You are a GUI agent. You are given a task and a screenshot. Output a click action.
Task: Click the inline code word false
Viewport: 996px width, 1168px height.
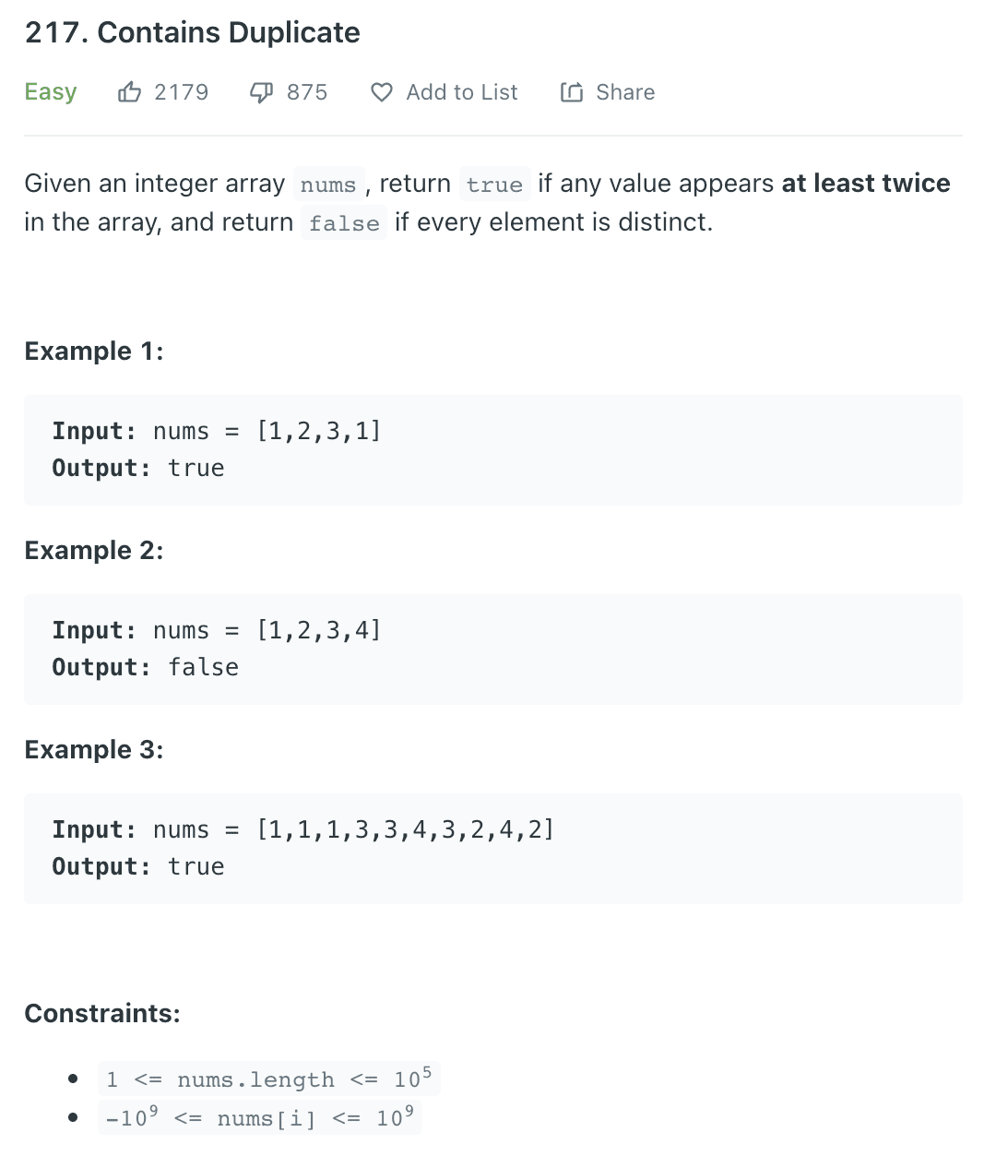click(344, 223)
